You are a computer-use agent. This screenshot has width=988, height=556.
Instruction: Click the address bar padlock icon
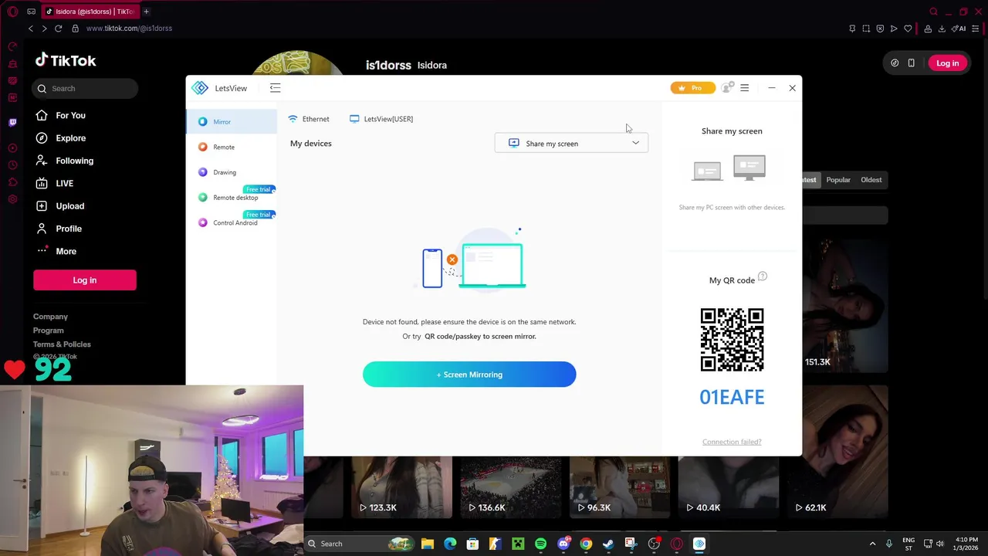[x=75, y=29]
